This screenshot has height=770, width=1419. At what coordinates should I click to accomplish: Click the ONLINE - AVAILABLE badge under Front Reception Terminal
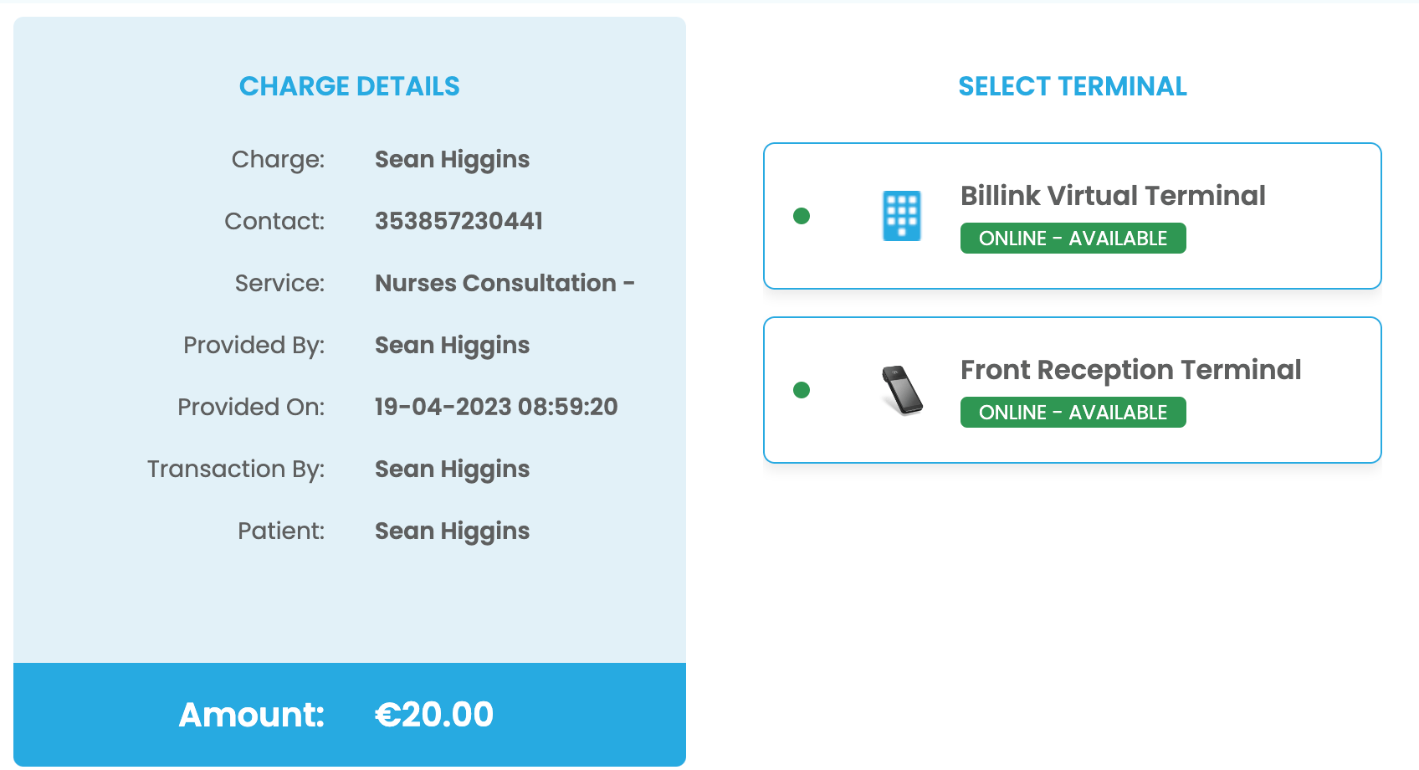[x=1073, y=412]
